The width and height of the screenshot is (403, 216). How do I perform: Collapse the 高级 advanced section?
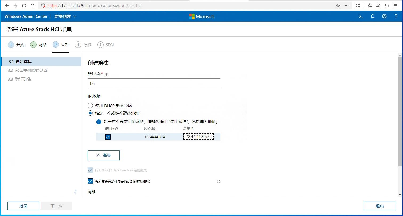[104, 155]
